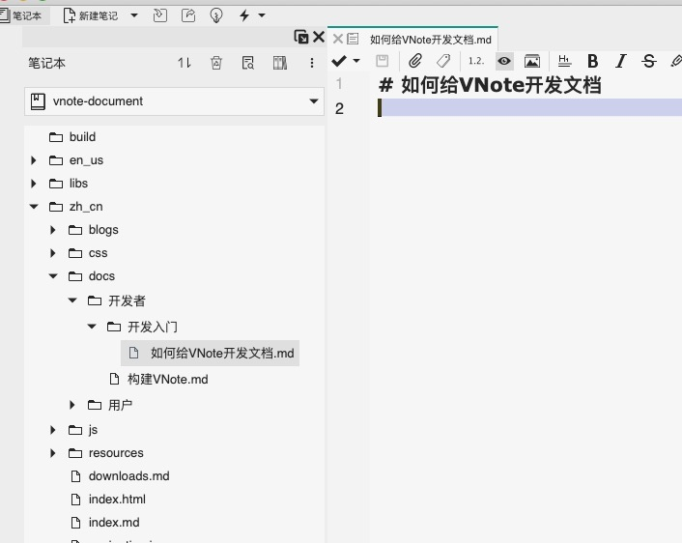Open the dropdown arrow beside lightning icon
Viewport: 682px width, 543px height.
point(262,15)
